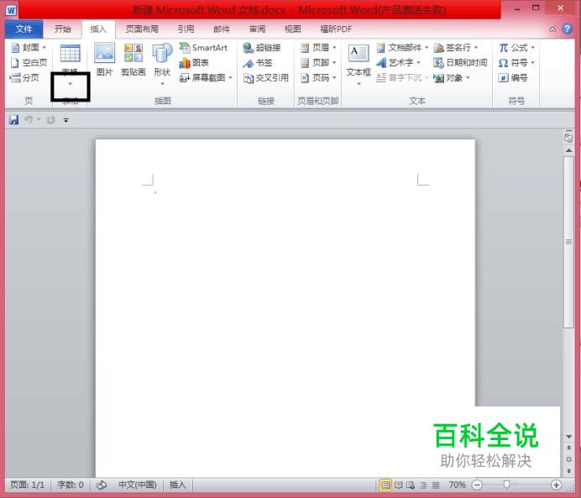Open Foxit PDF tab (福昕PDF)
The image size is (581, 498).
click(x=336, y=29)
